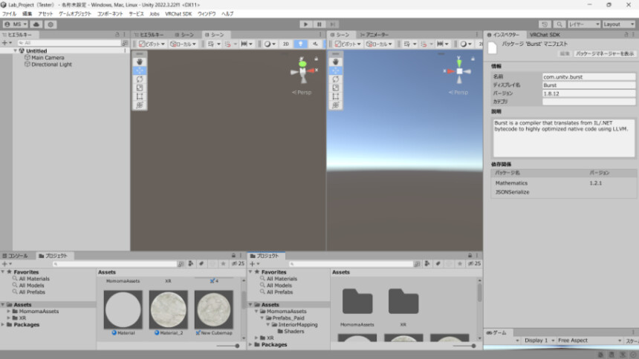Viewport: 639px width, 359px height.
Task: Start Play mode with the Play button
Action: click(305, 24)
